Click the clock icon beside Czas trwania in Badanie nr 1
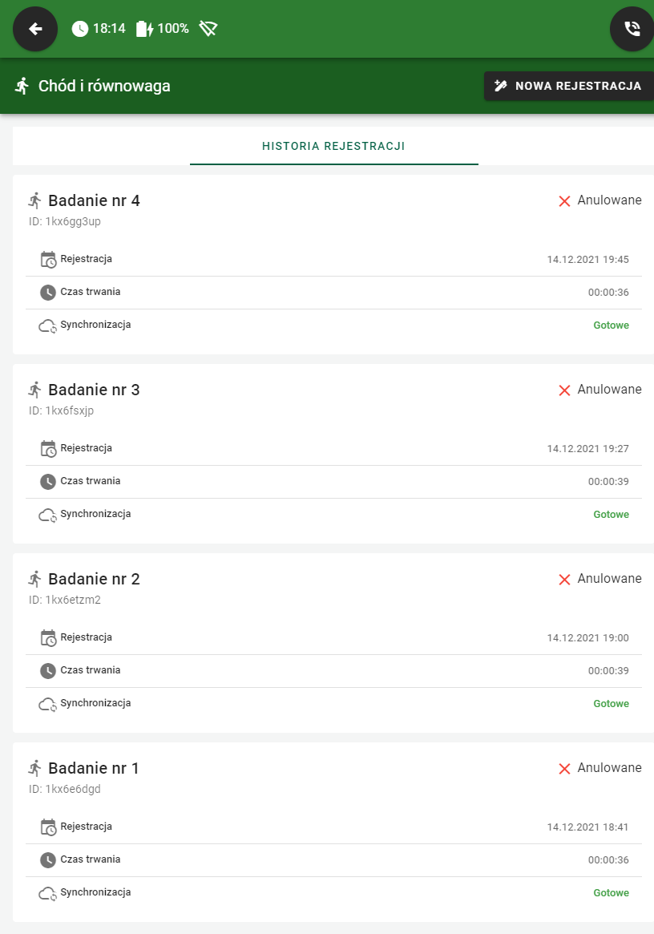 [x=48, y=859]
